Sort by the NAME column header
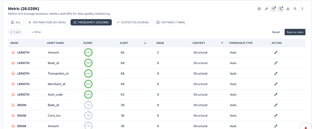 click(14, 43)
